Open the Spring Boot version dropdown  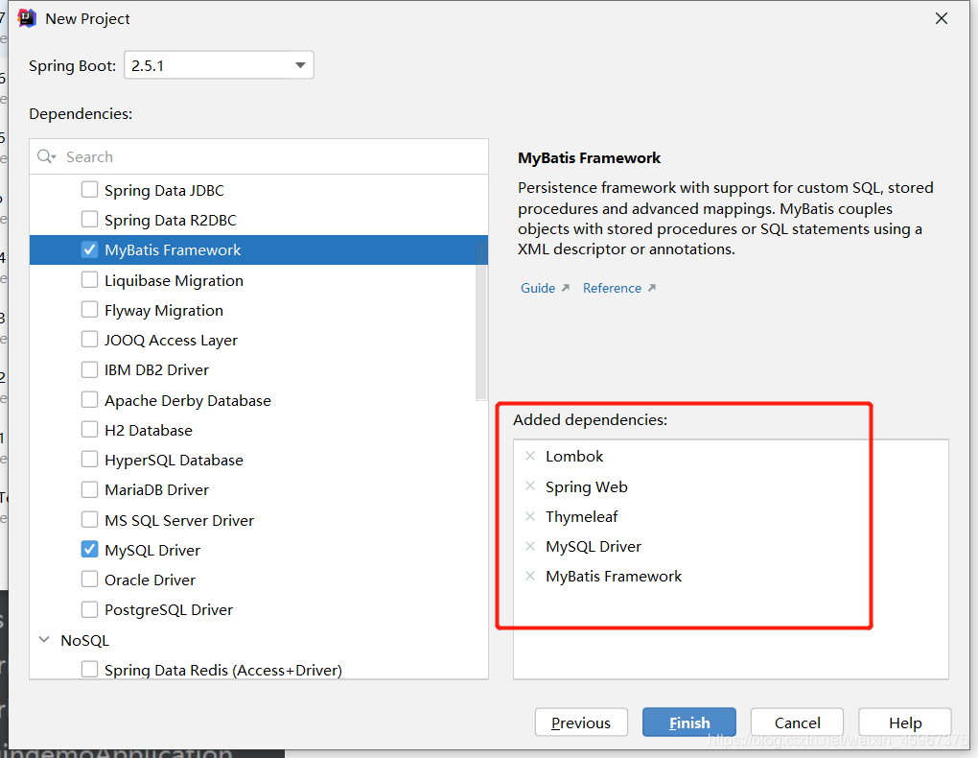pos(300,64)
